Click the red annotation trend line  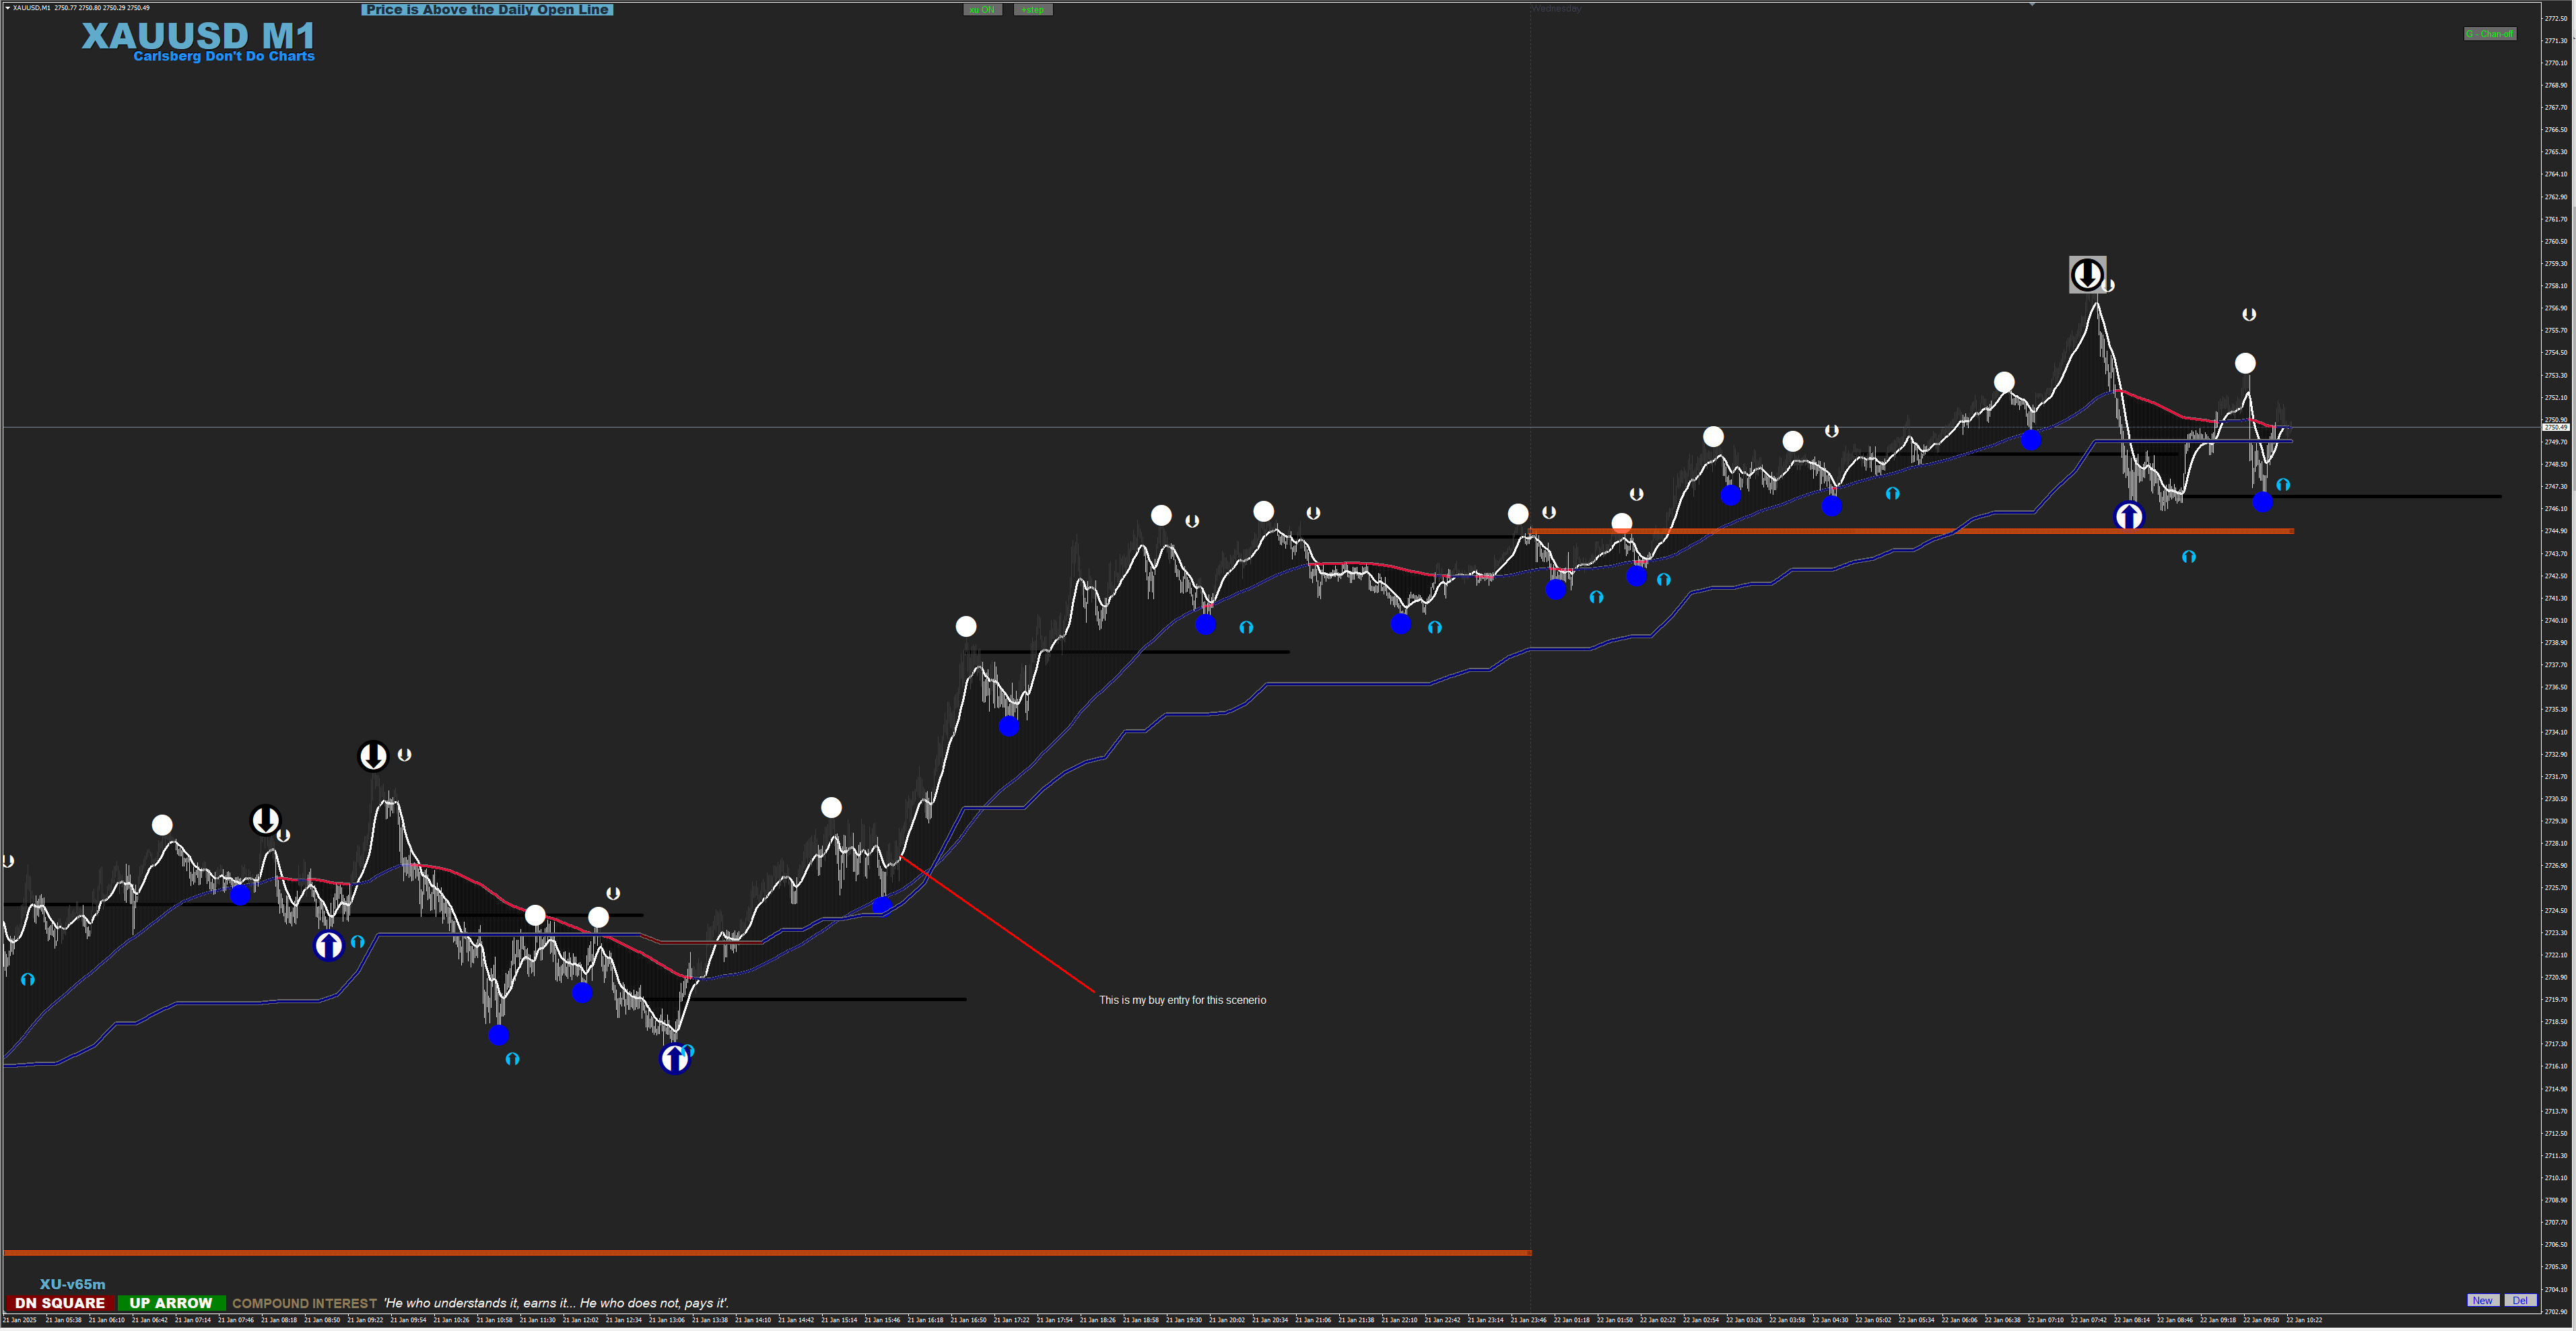[1000, 926]
